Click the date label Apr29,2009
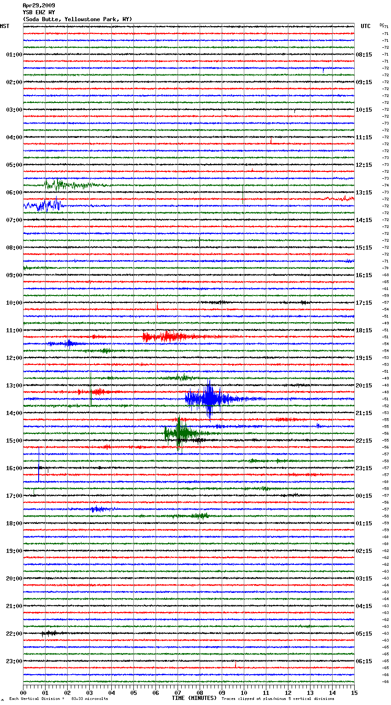The height and width of the screenshot is (705, 391). coord(39,6)
